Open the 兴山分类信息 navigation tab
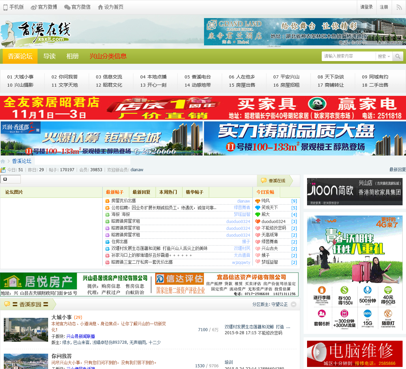This screenshot has height=369, width=406. 108,56
